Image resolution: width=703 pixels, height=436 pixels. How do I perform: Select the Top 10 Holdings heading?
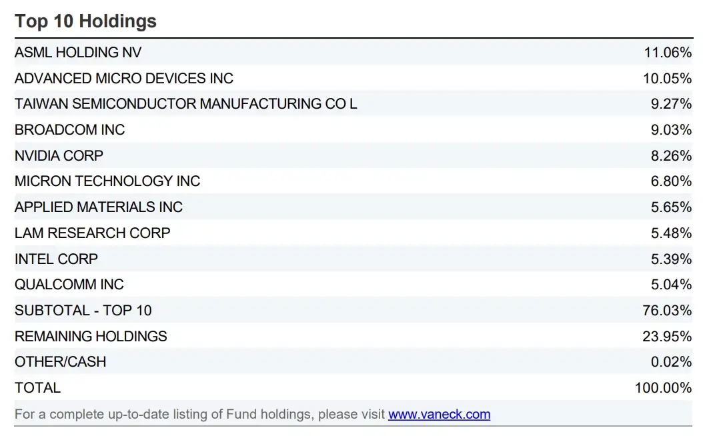(85, 21)
